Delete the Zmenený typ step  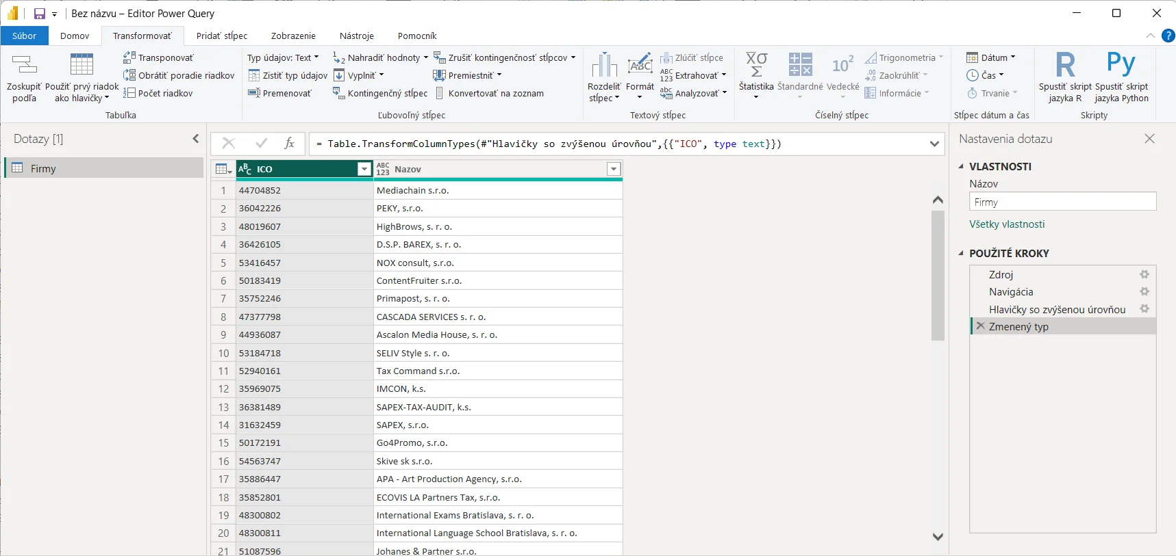[981, 326]
